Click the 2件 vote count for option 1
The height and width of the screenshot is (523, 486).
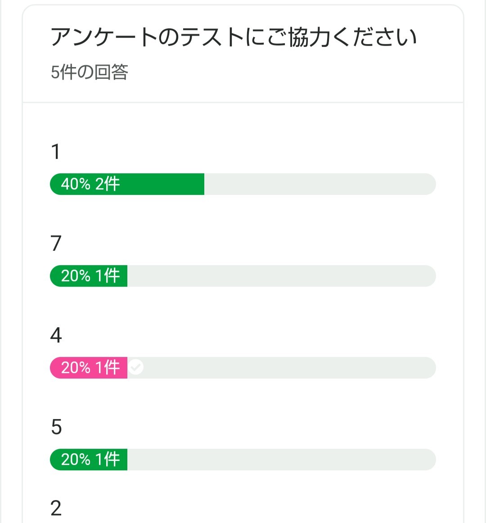coord(108,184)
